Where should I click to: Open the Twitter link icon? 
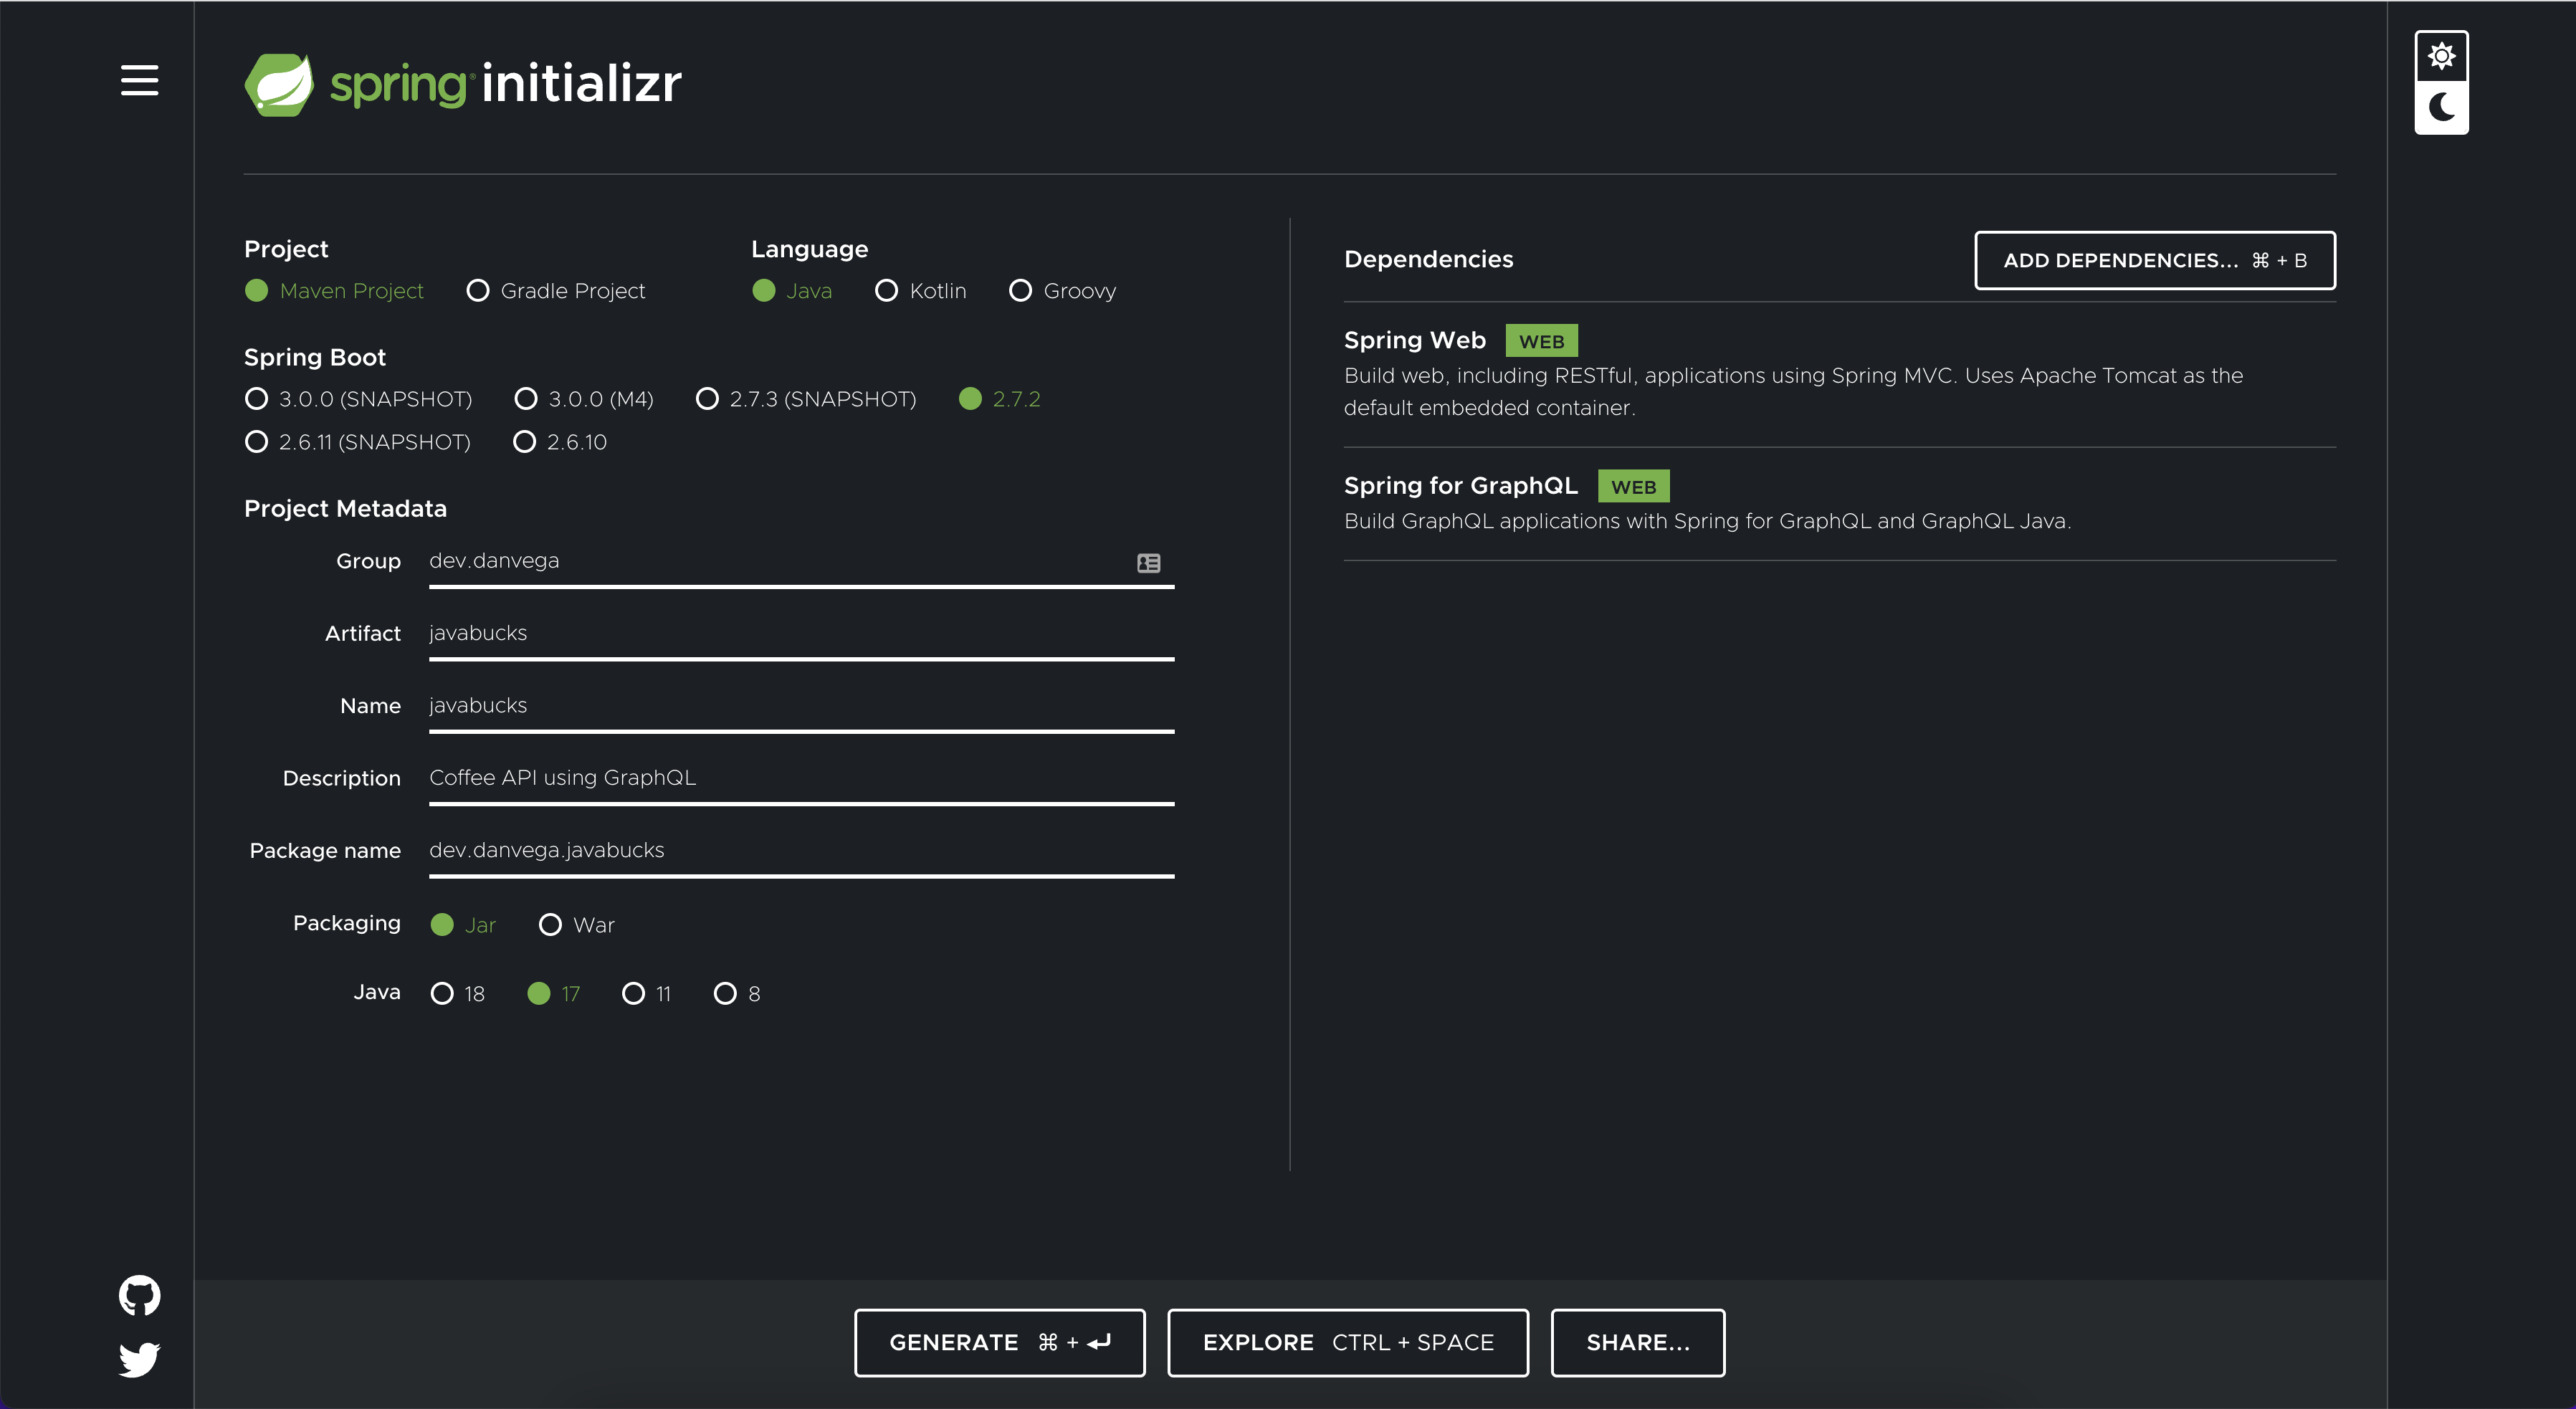click(x=139, y=1359)
